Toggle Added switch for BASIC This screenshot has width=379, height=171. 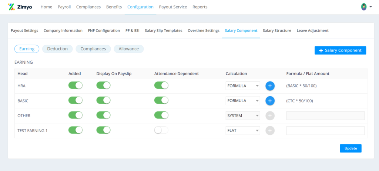(76, 100)
